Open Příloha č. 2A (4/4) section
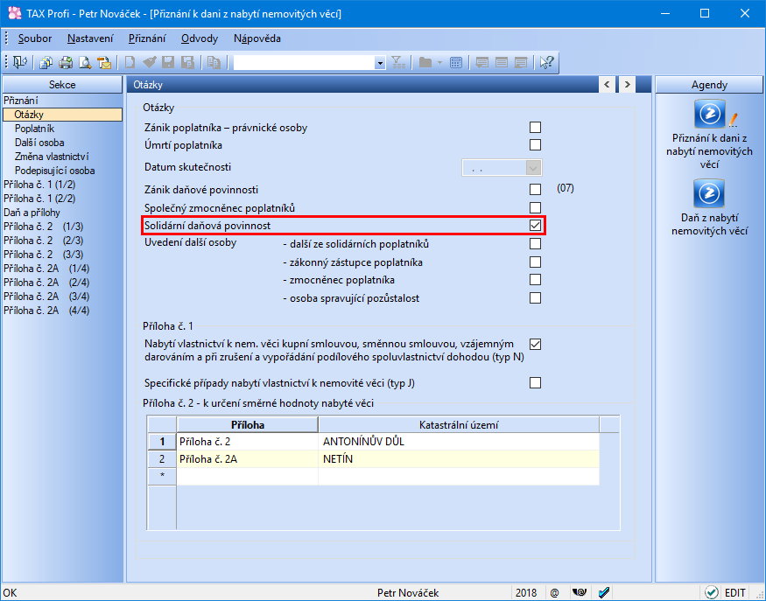 46,311
